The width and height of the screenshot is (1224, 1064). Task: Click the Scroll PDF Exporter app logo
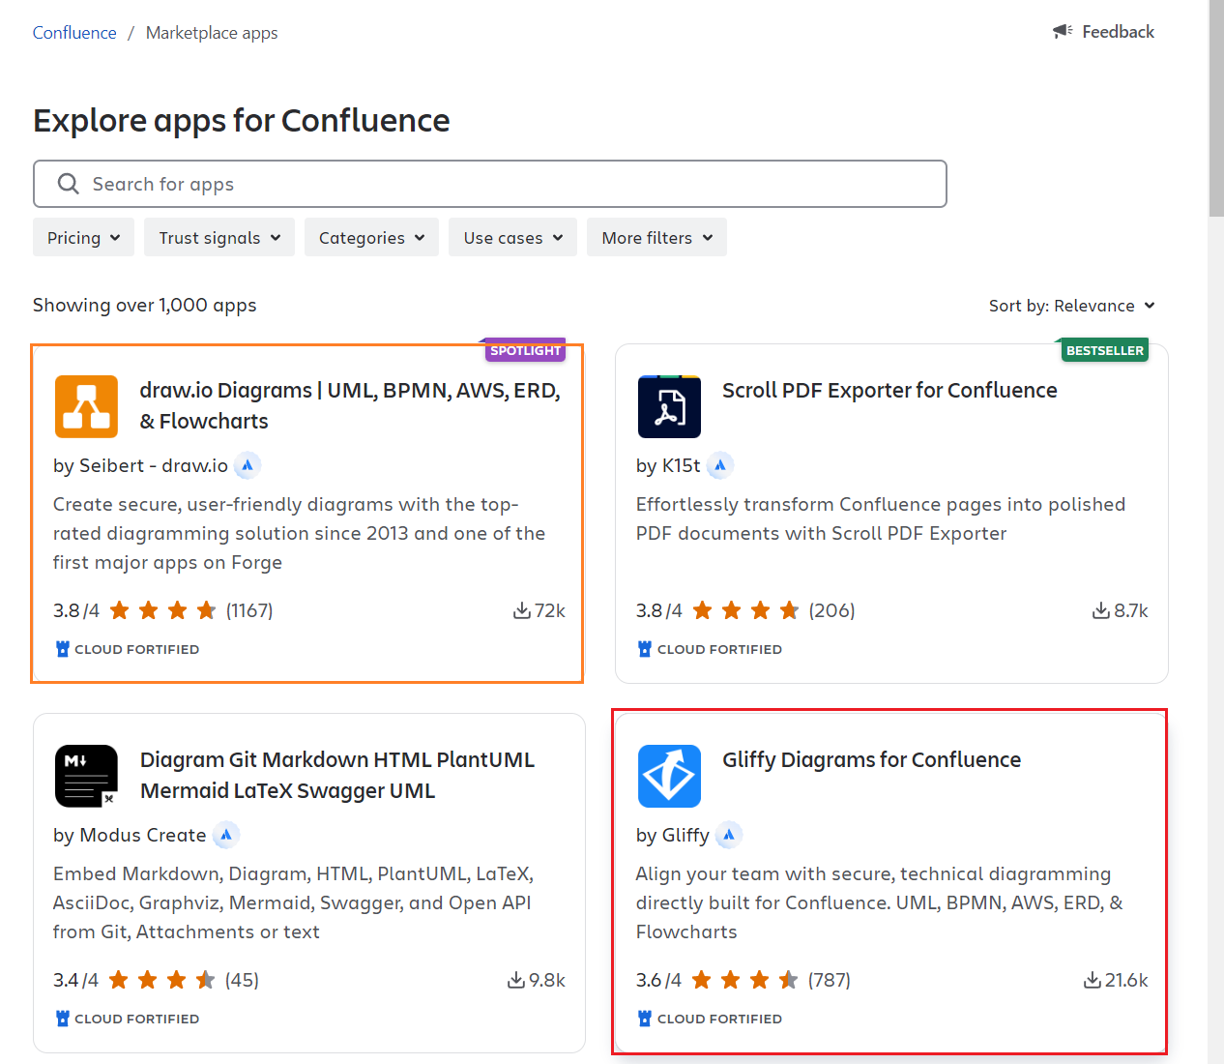click(x=669, y=406)
